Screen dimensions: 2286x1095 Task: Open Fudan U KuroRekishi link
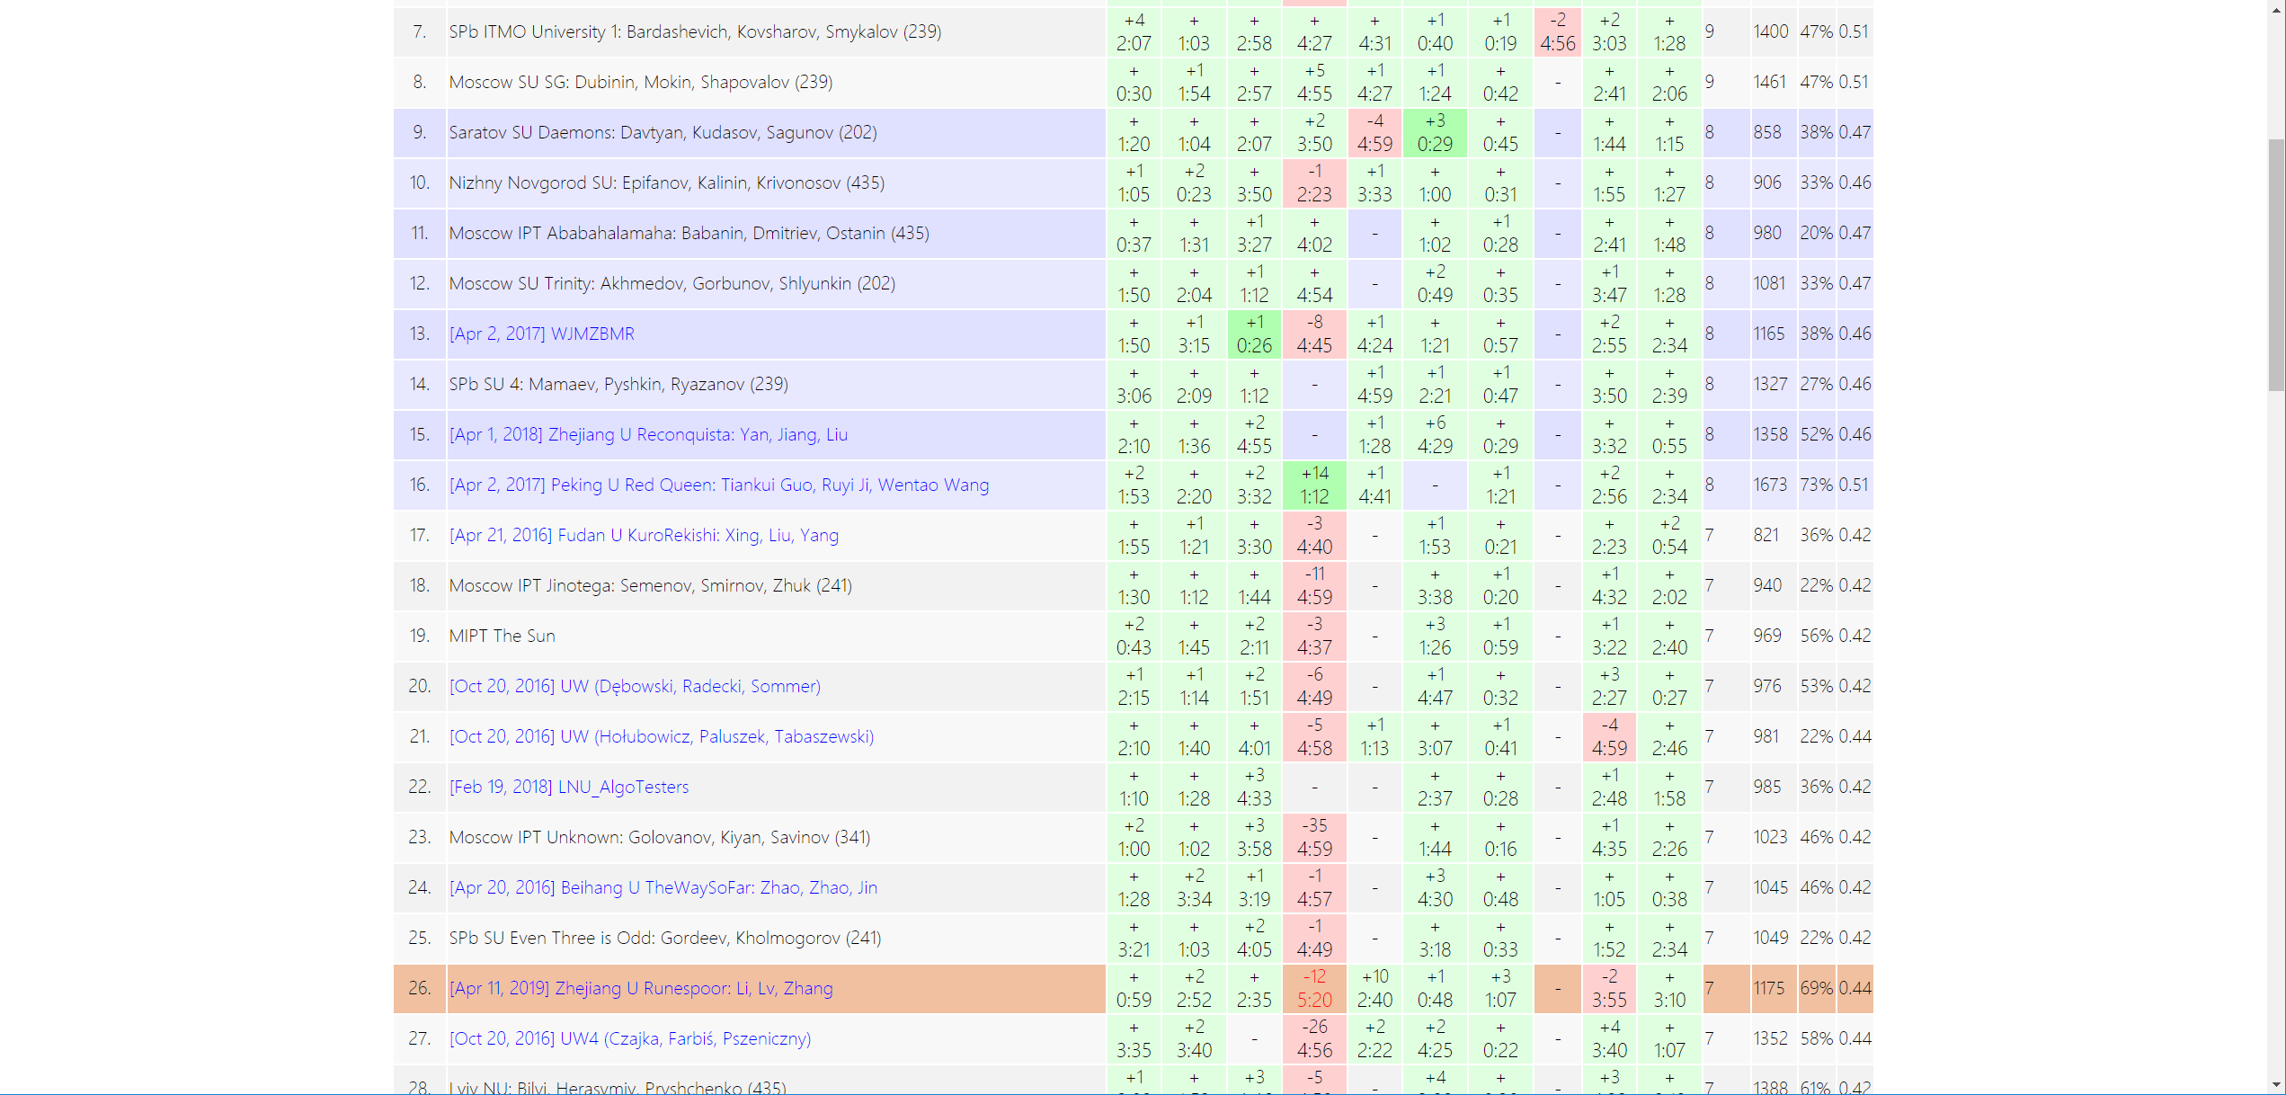pos(643,535)
